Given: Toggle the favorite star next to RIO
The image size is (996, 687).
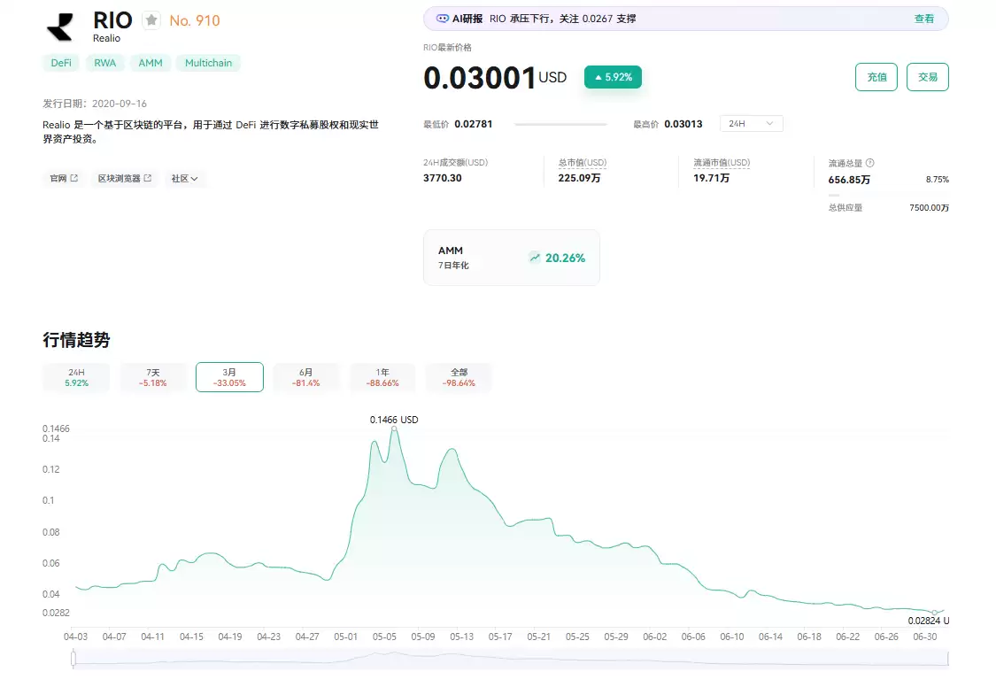Looking at the screenshot, I should [x=151, y=20].
